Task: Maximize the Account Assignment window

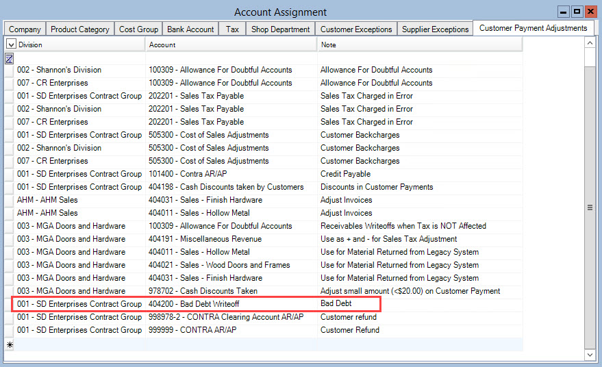Action: pos(577,12)
